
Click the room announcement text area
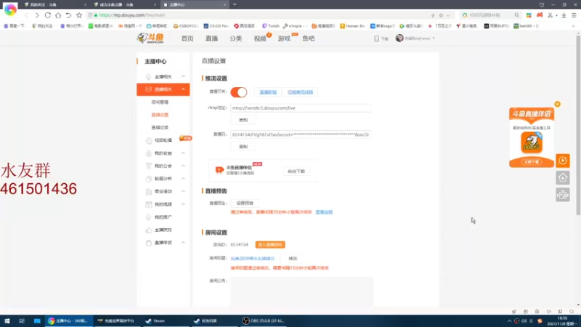301,291
